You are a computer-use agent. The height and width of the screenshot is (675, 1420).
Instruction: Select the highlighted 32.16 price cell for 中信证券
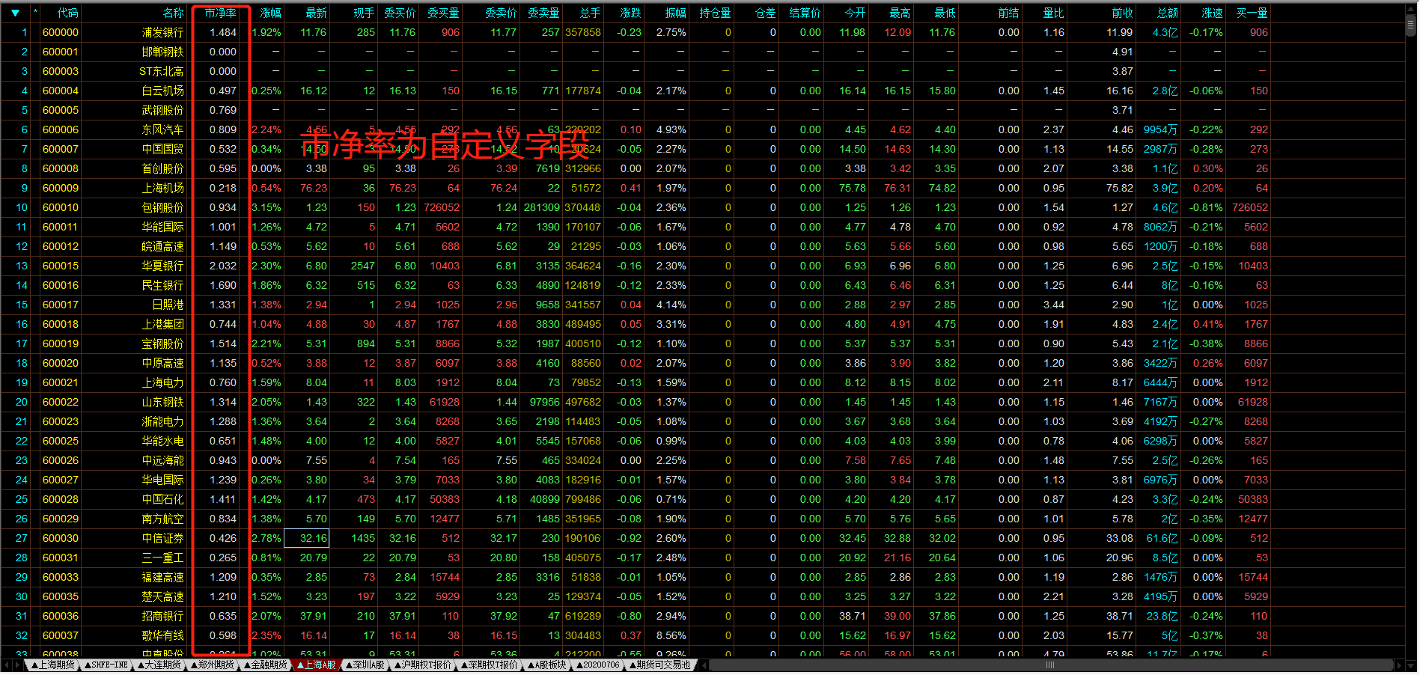307,538
